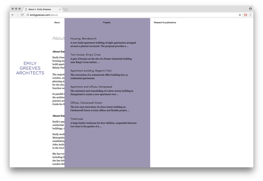Go back to the previous browser page
Image resolution: width=263 pixels, height=181 pixels.
[x=13, y=15]
